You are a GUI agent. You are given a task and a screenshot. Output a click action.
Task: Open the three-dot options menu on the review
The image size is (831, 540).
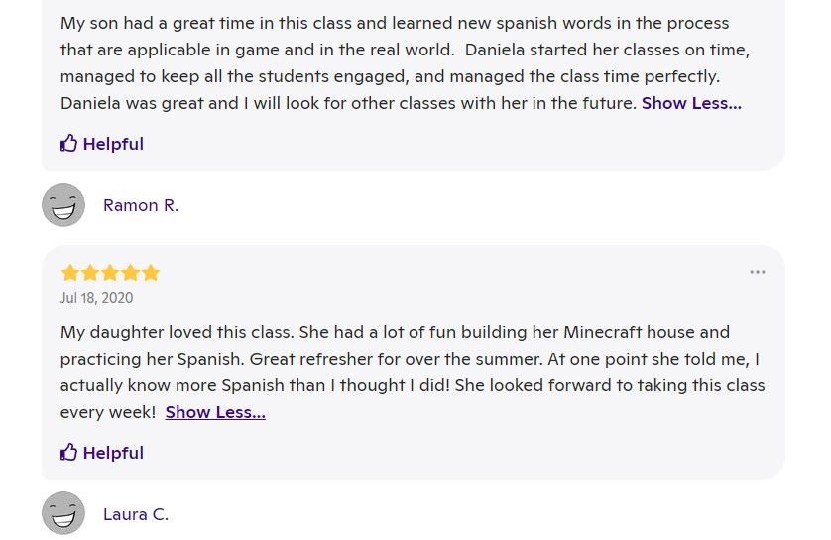click(x=758, y=272)
